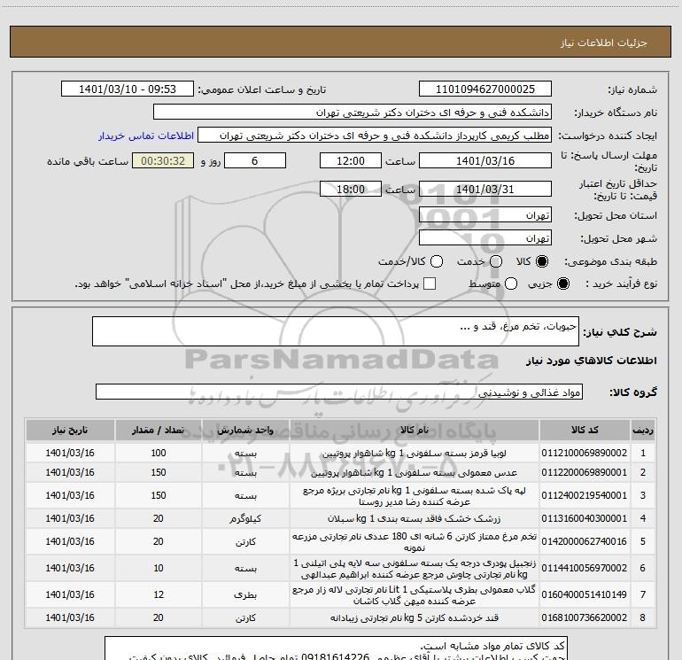Select the کالا radio button
The height and width of the screenshot is (660, 682).
tap(542, 261)
